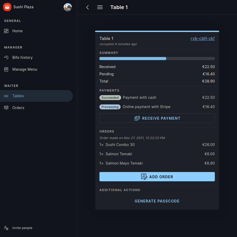Viewport: 237px width, 237px height.
Task: Click the order timestamp Nov 27, 2021
Action: point(132,138)
